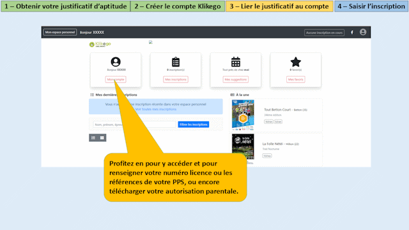
Task: Switch to grid view icon
Action: [102, 138]
